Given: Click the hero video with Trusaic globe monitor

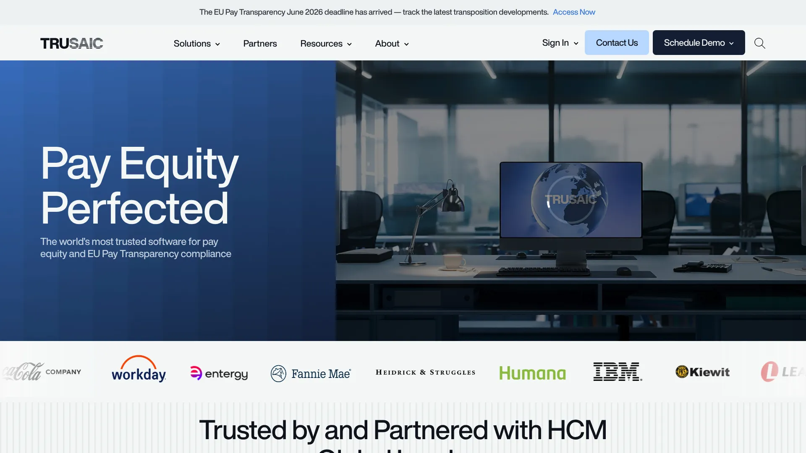Looking at the screenshot, I should click(x=571, y=200).
